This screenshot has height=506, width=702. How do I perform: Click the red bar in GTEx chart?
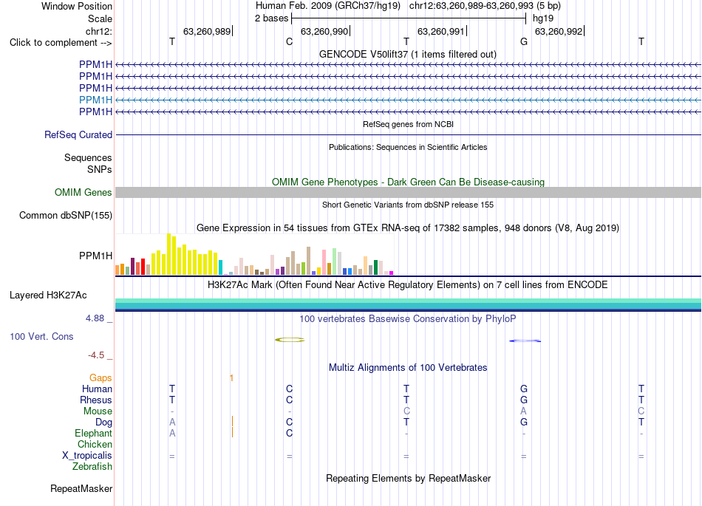(x=143, y=267)
